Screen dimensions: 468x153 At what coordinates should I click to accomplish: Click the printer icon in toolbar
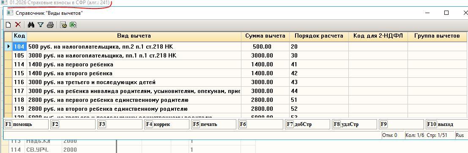click(x=50, y=25)
